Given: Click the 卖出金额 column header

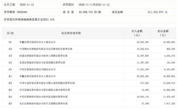Looking at the screenshot, I should click(163, 33).
